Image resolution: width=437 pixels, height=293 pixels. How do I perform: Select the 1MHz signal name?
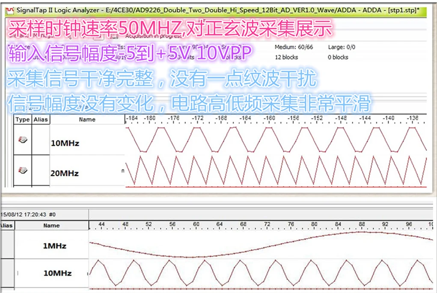click(x=55, y=246)
